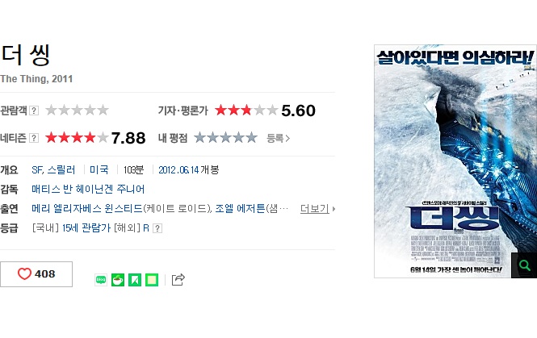This screenshot has height=338, width=537.
Task: Click the heart like button showing 408
Action: click(x=36, y=274)
